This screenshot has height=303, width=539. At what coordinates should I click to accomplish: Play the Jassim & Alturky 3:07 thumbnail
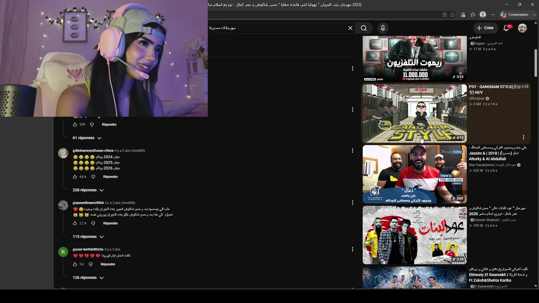tap(415, 174)
